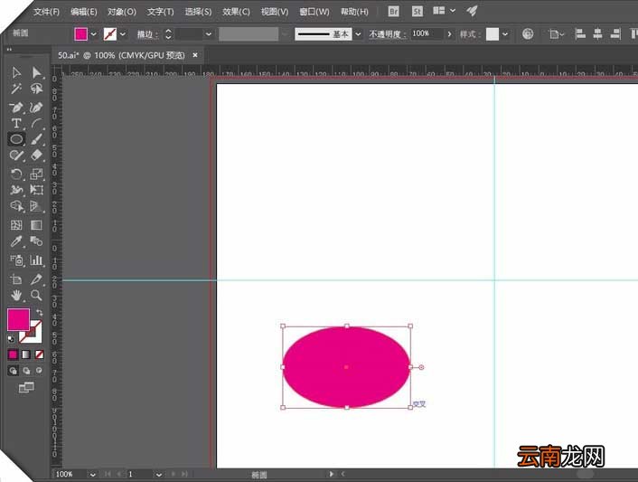The height and width of the screenshot is (482, 638).
Task: Open Adobe Bridge via Br icon
Action: (393, 12)
